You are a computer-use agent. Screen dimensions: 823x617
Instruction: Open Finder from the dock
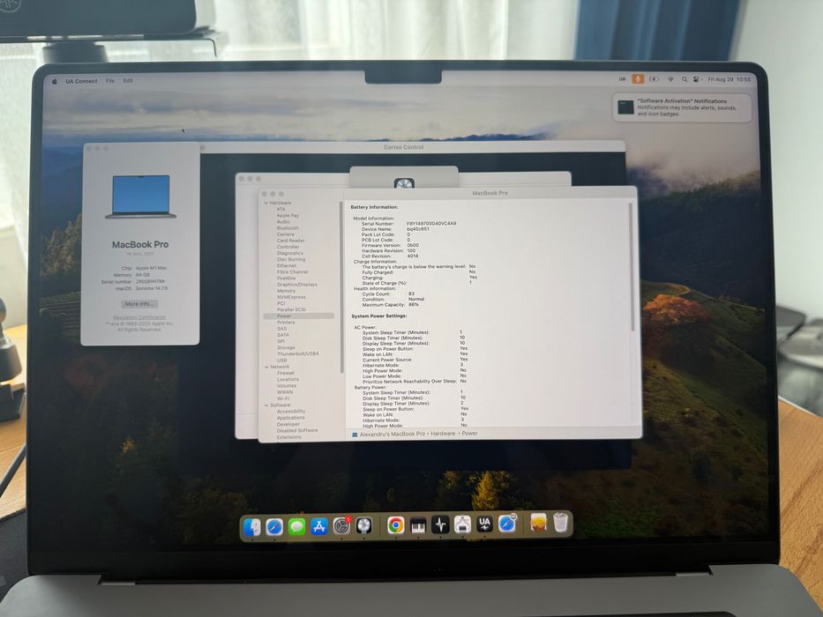tap(252, 527)
